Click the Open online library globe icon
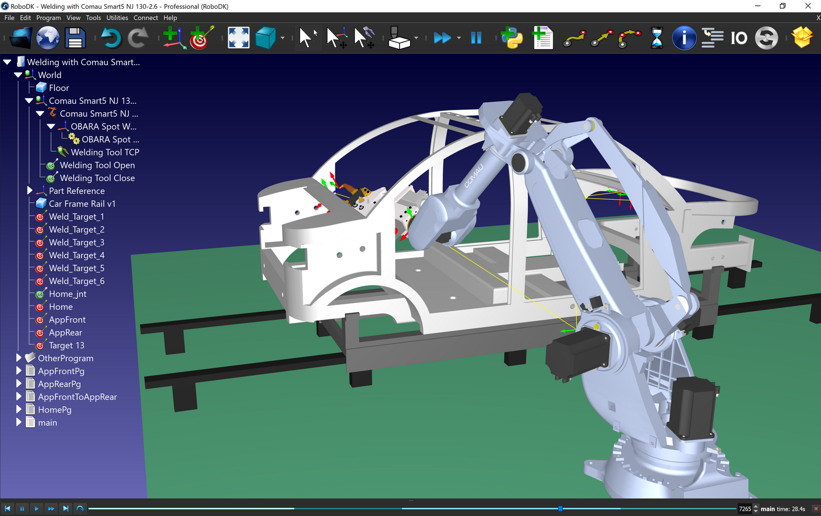 point(48,38)
